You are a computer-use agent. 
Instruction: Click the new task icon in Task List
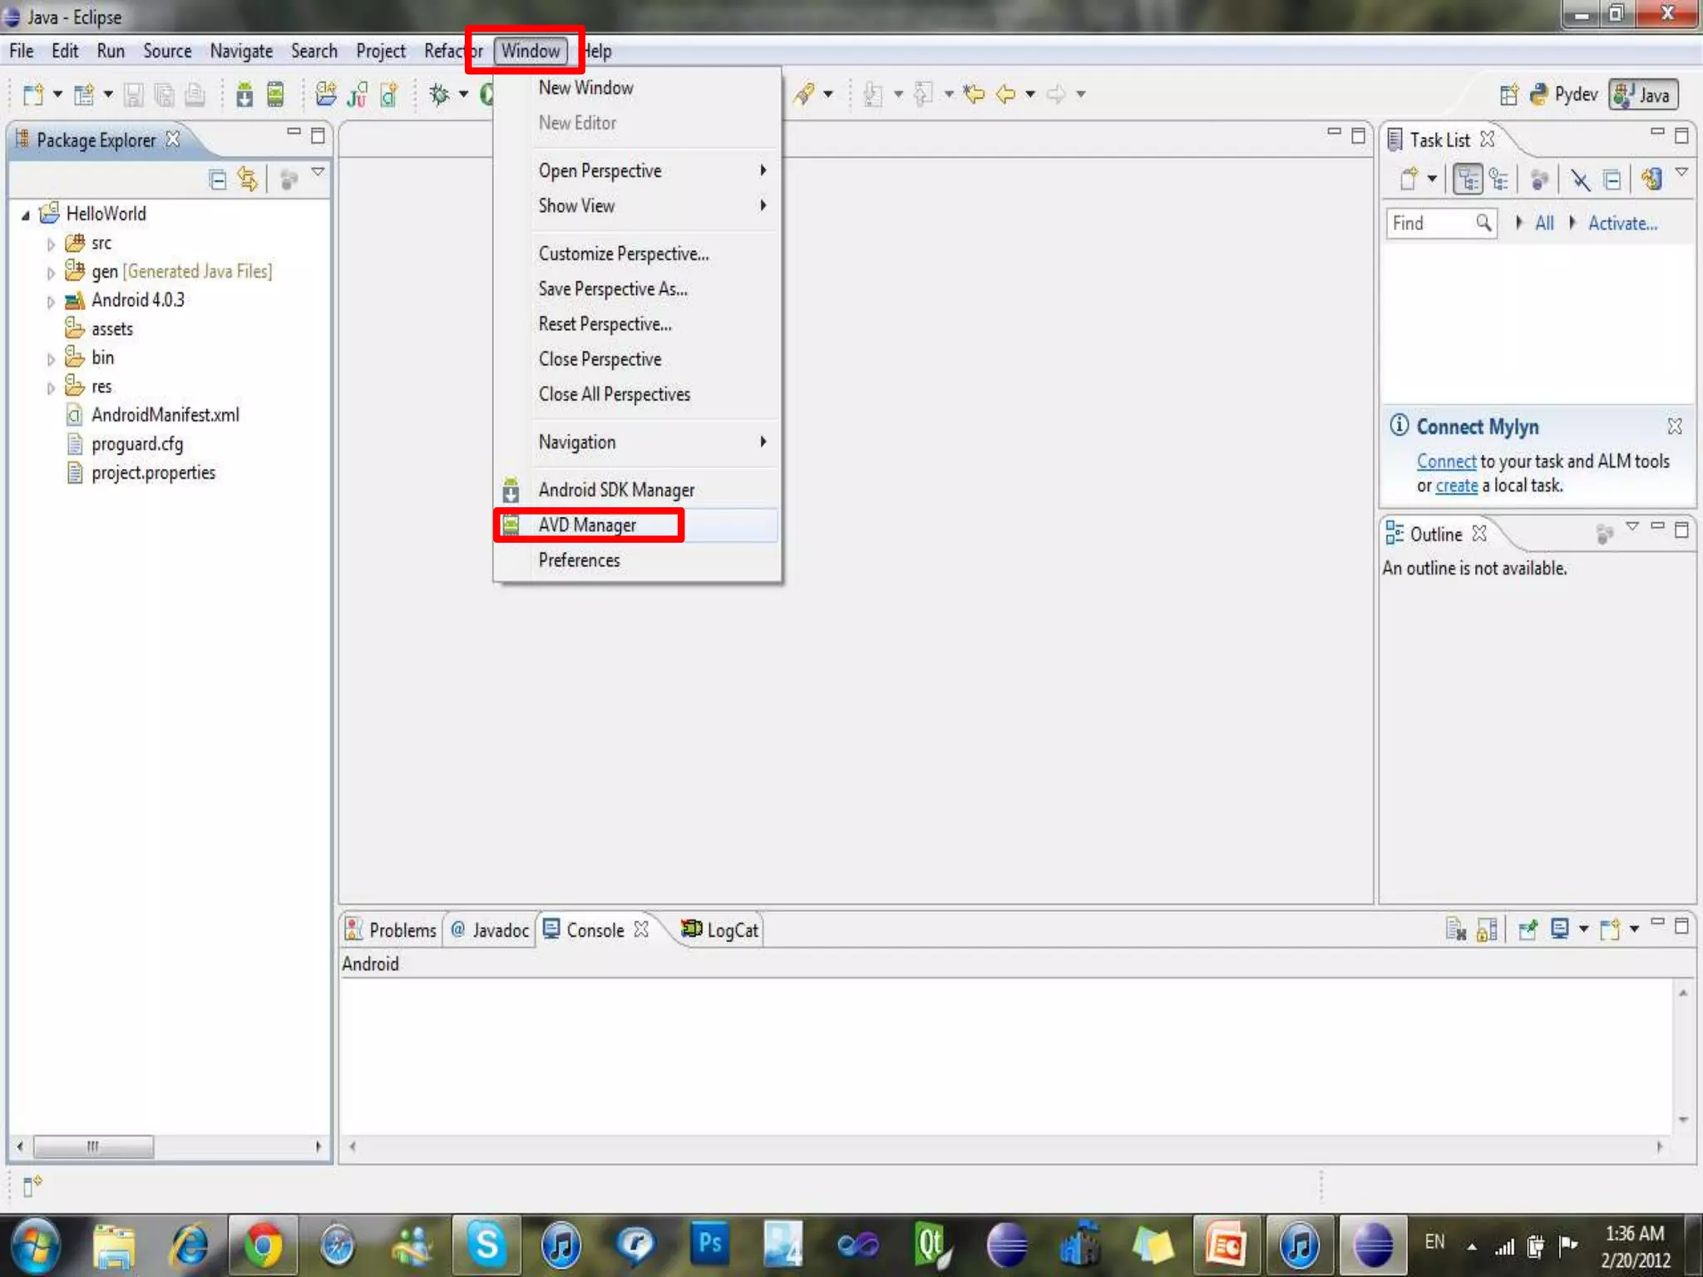[1409, 180]
